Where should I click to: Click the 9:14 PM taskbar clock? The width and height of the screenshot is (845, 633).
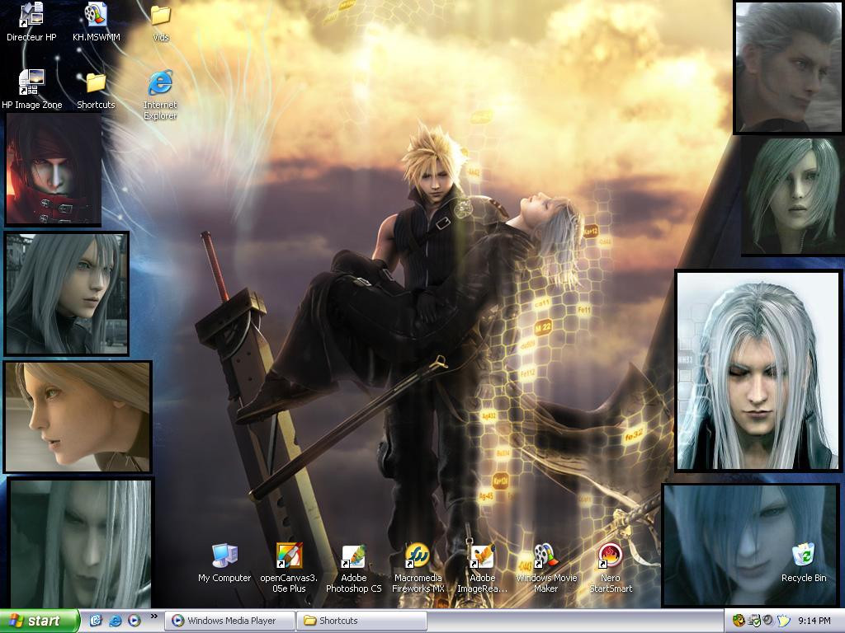point(814,621)
